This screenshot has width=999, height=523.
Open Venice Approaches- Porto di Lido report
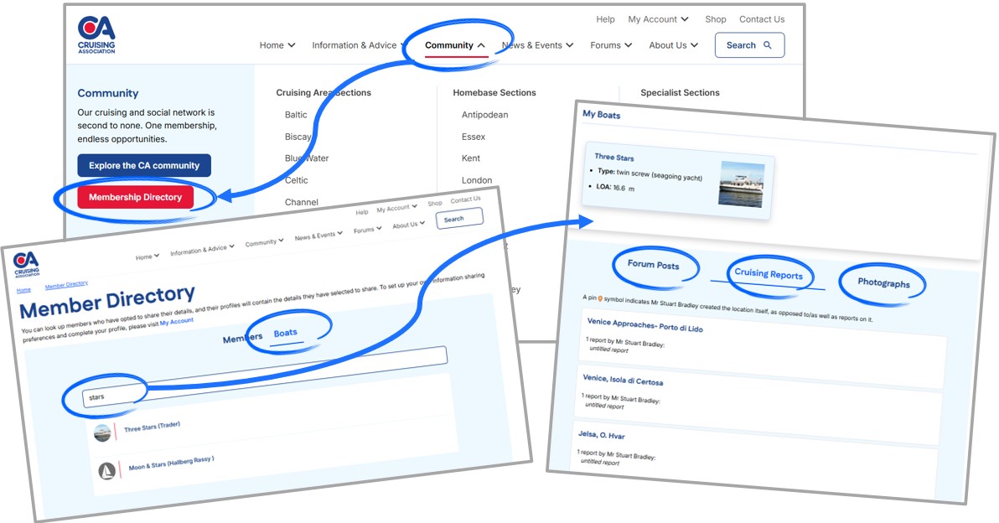(x=644, y=325)
